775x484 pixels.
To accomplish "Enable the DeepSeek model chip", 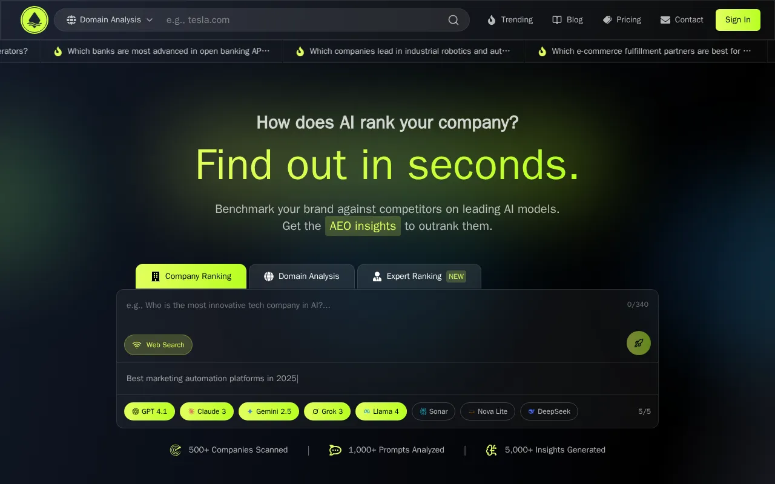I will (x=549, y=411).
